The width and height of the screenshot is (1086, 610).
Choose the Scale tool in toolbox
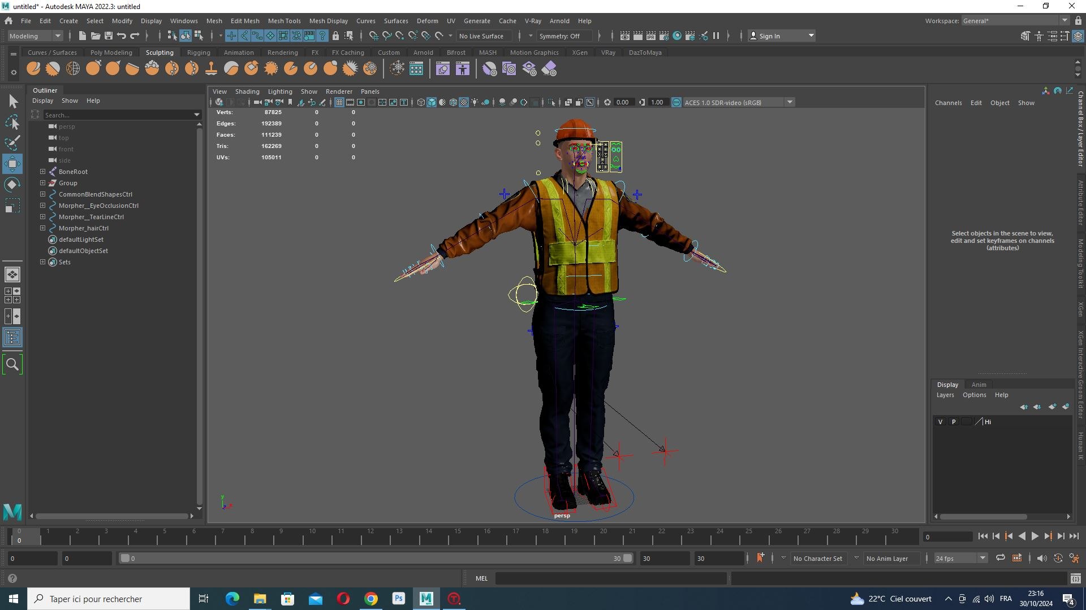12,206
